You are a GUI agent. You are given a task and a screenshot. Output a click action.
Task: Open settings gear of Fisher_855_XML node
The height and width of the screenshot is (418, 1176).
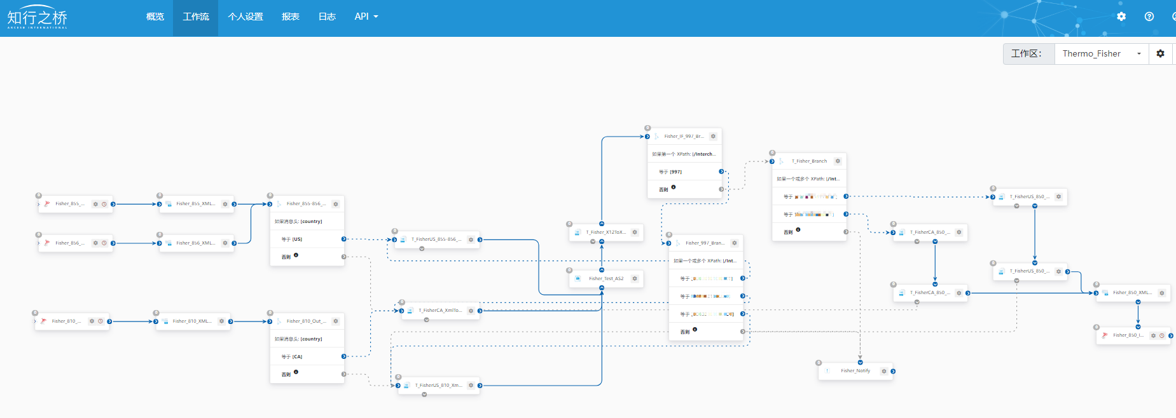(x=225, y=205)
